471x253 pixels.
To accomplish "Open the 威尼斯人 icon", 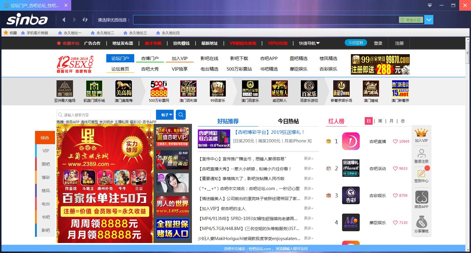I will pyautogui.click(x=280, y=89).
